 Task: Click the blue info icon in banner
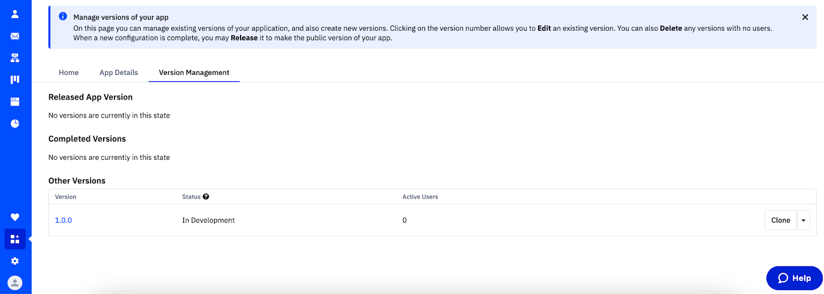(x=63, y=17)
